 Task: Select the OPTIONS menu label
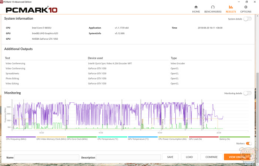coord(246,12)
